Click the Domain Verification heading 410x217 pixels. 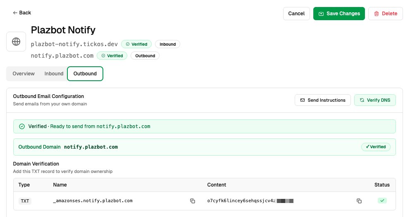[36, 164]
